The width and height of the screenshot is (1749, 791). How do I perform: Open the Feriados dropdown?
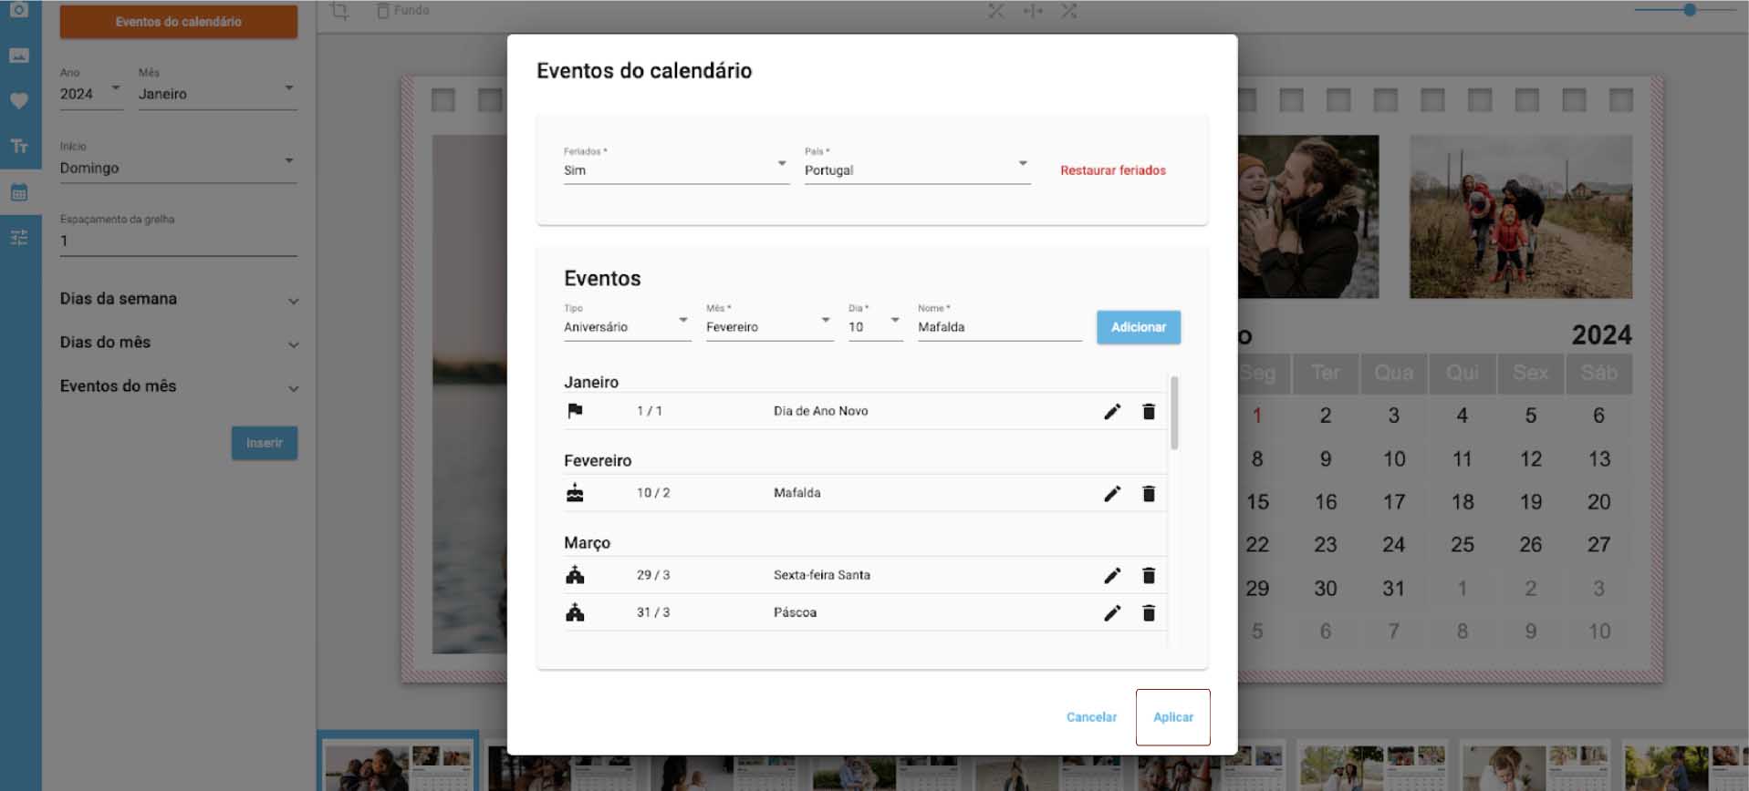(675, 170)
